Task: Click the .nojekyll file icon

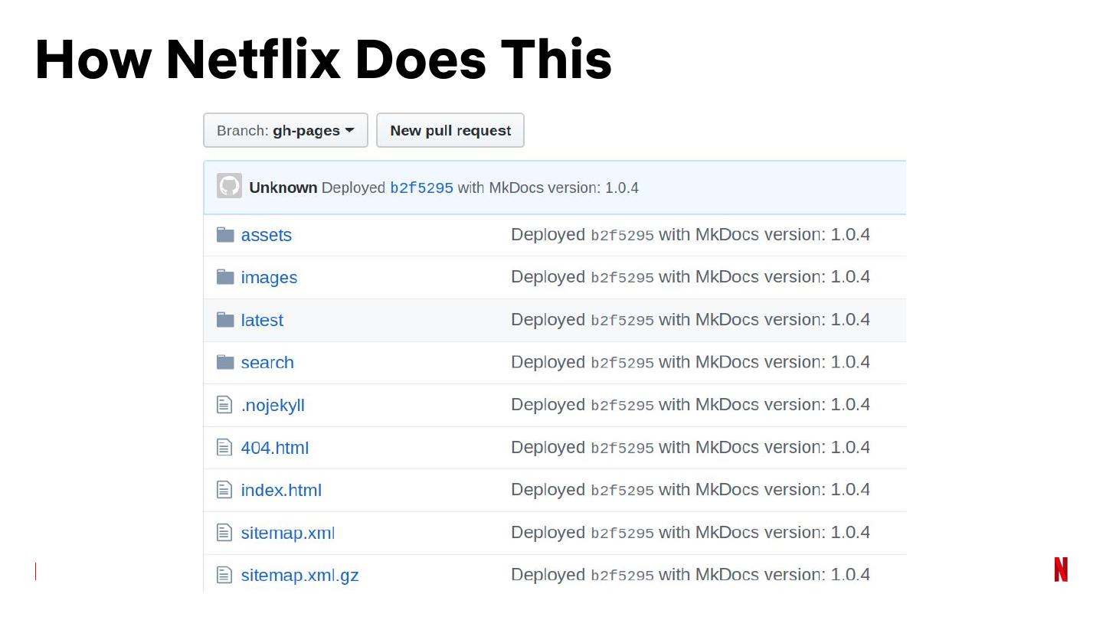Action: 224,405
